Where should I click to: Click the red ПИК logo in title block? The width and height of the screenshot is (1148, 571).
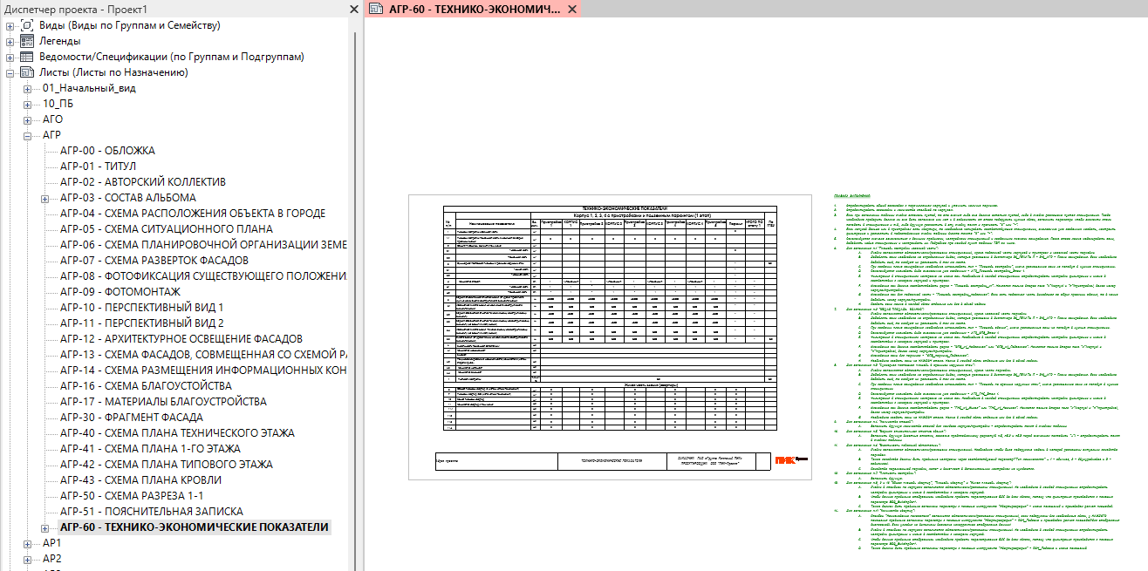point(787,459)
